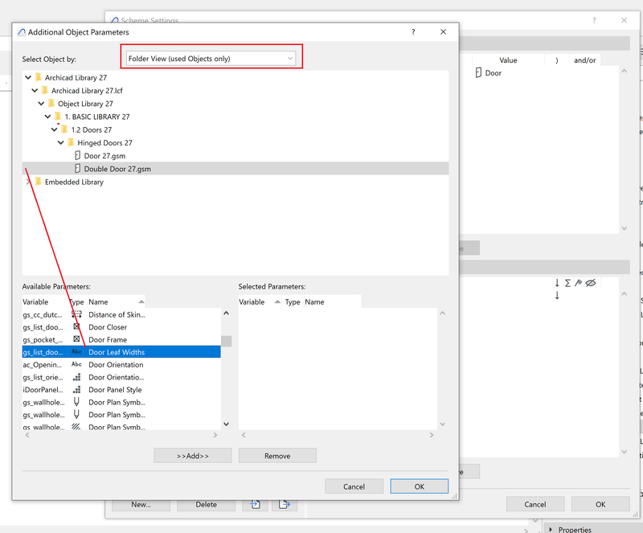Click the Object Library 27 folder icon

51,104
